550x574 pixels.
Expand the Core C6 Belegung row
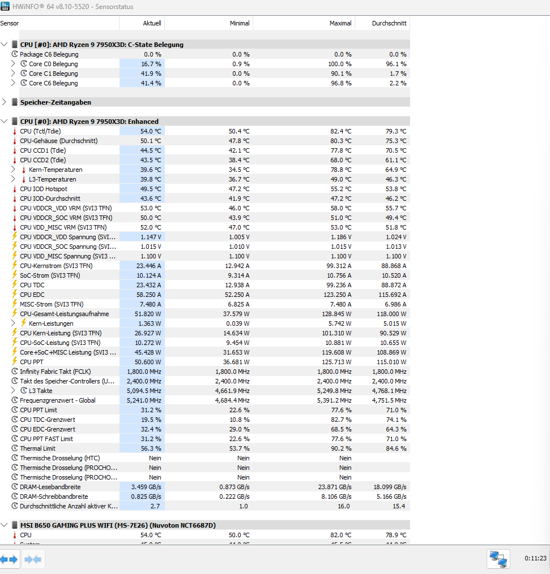tap(13, 83)
